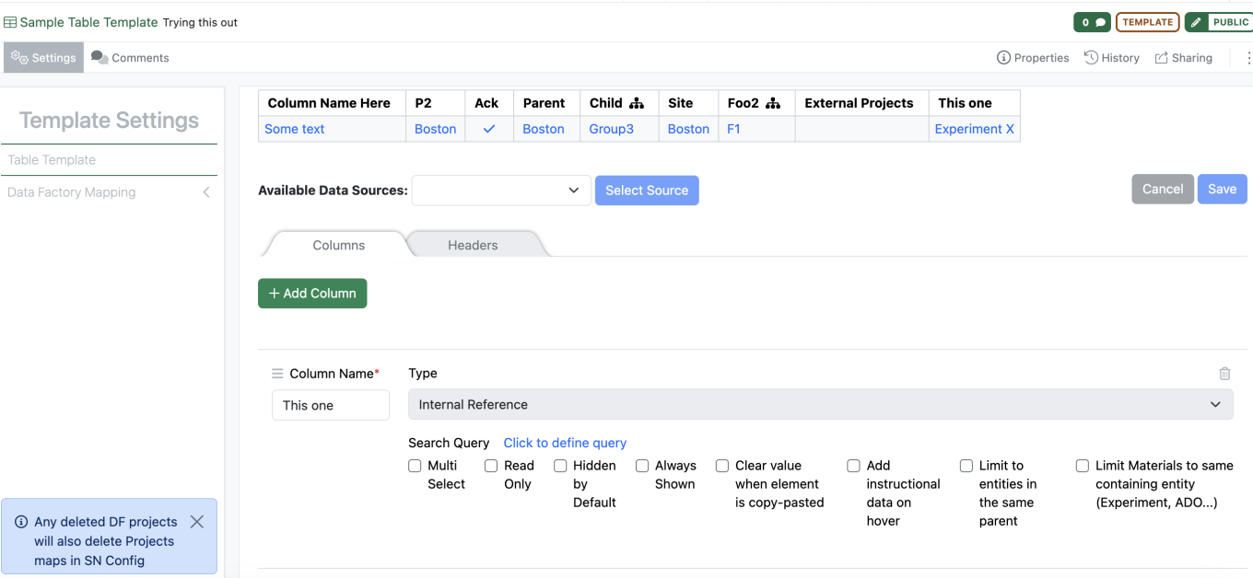Click the Add Column button
The image size is (1253, 578).
point(312,294)
